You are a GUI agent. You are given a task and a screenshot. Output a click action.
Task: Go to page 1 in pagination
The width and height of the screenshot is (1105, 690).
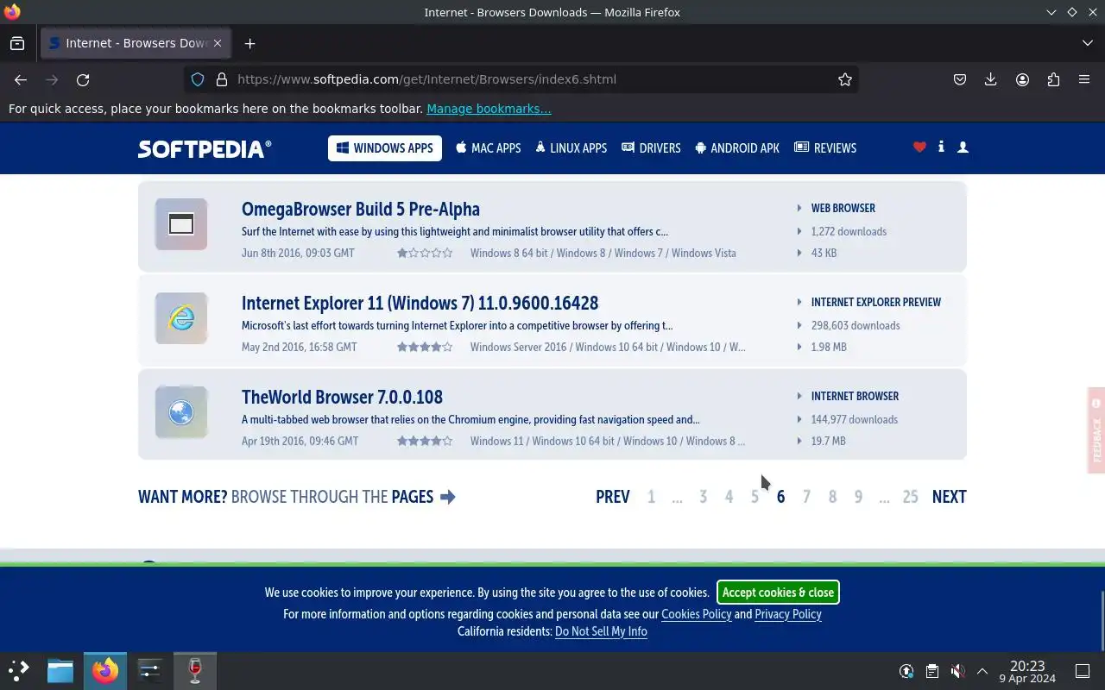651,497
